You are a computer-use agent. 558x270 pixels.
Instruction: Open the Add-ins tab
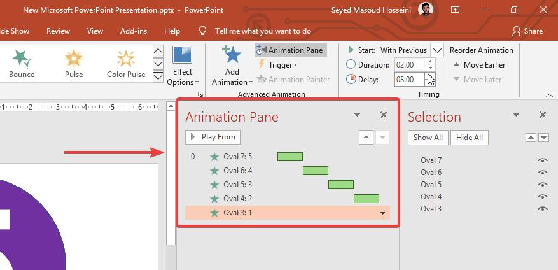[x=134, y=31]
